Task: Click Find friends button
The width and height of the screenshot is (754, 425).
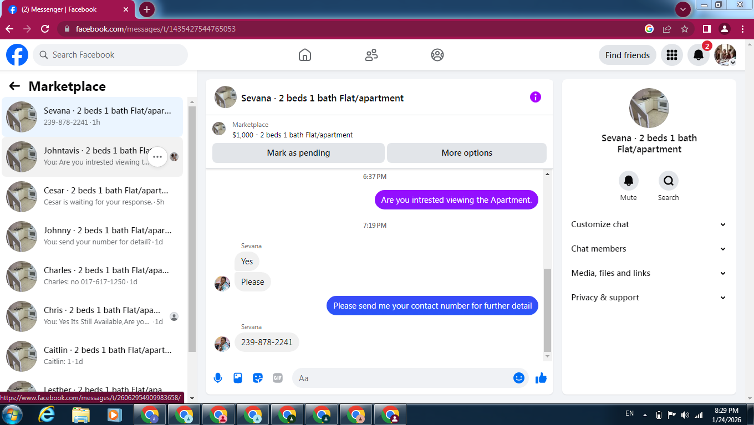Action: pos(628,55)
